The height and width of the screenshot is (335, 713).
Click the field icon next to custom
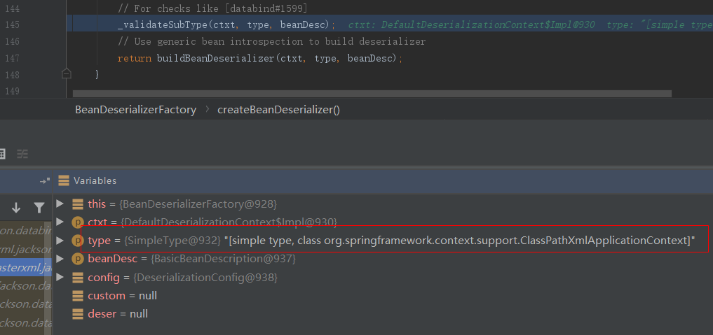[x=79, y=296]
